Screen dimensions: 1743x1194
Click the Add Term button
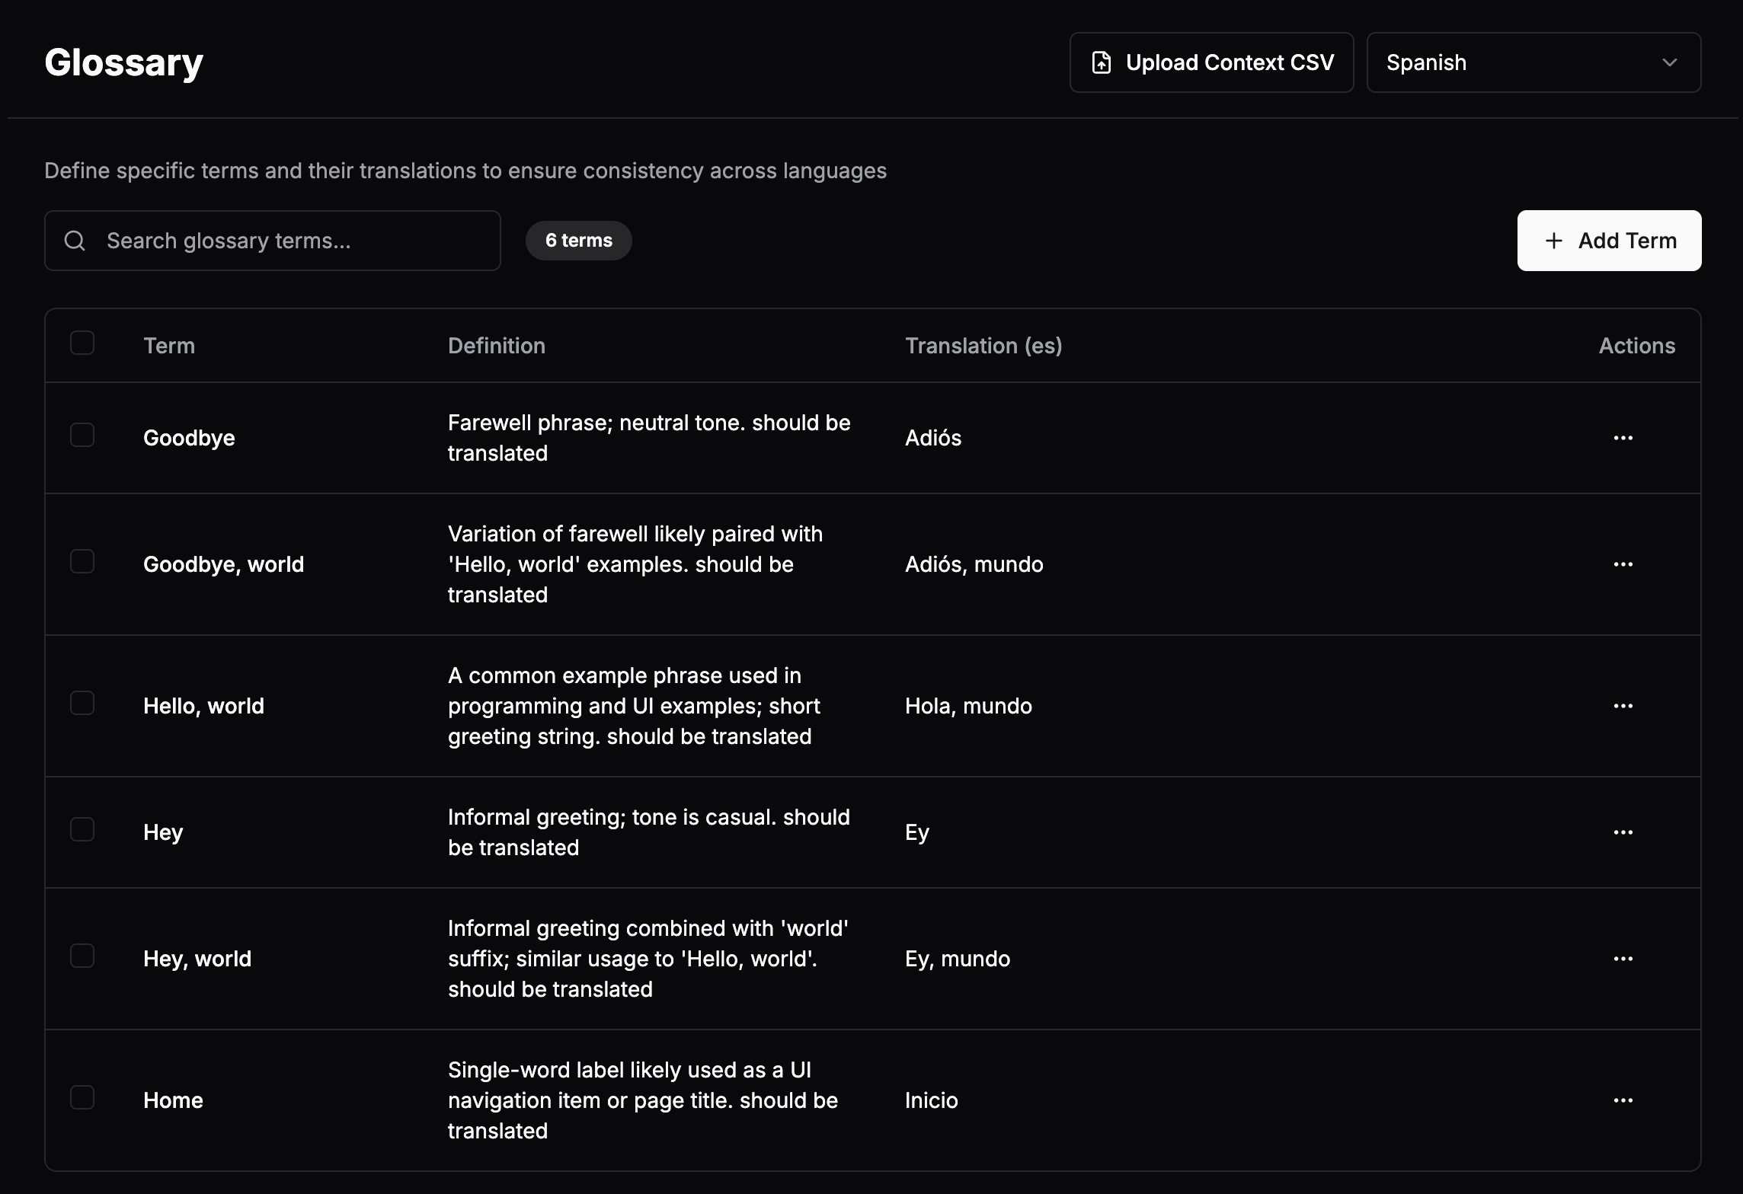[1609, 241]
